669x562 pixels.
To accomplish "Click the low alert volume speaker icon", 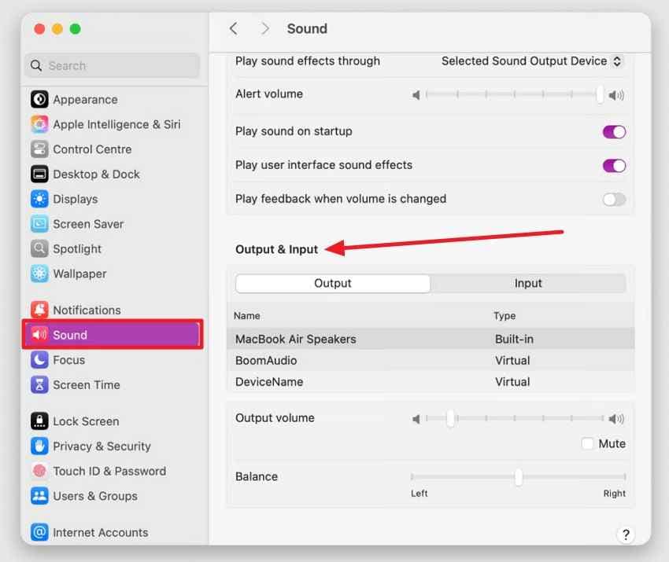I will [x=416, y=95].
